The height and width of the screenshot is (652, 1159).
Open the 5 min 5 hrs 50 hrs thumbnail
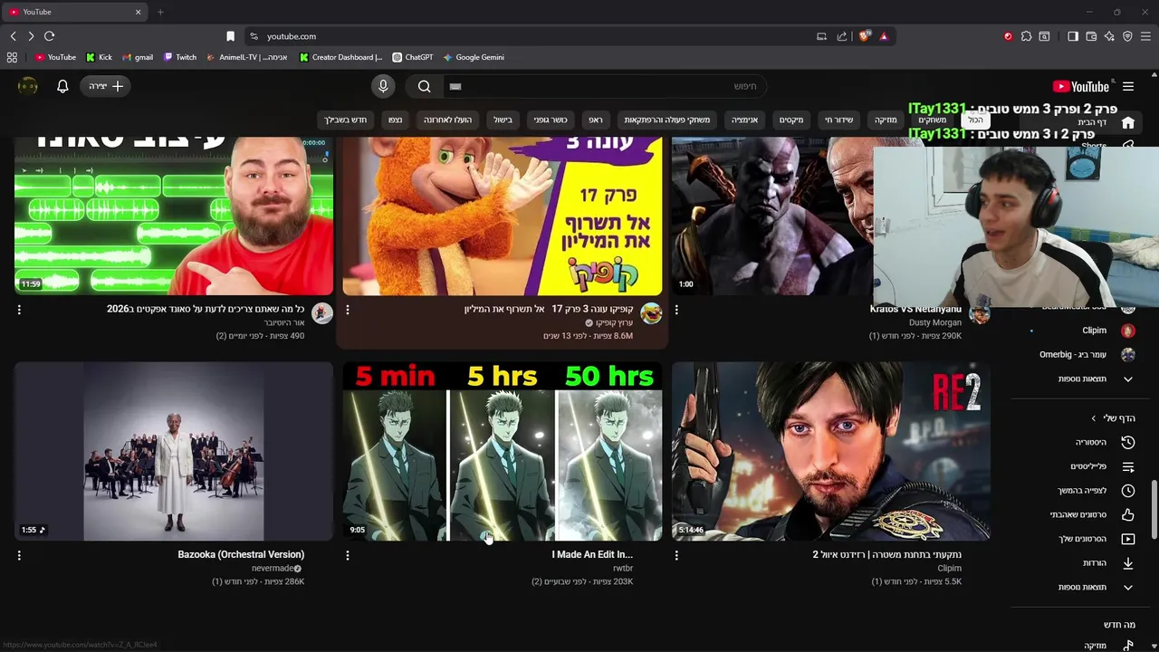(x=503, y=451)
